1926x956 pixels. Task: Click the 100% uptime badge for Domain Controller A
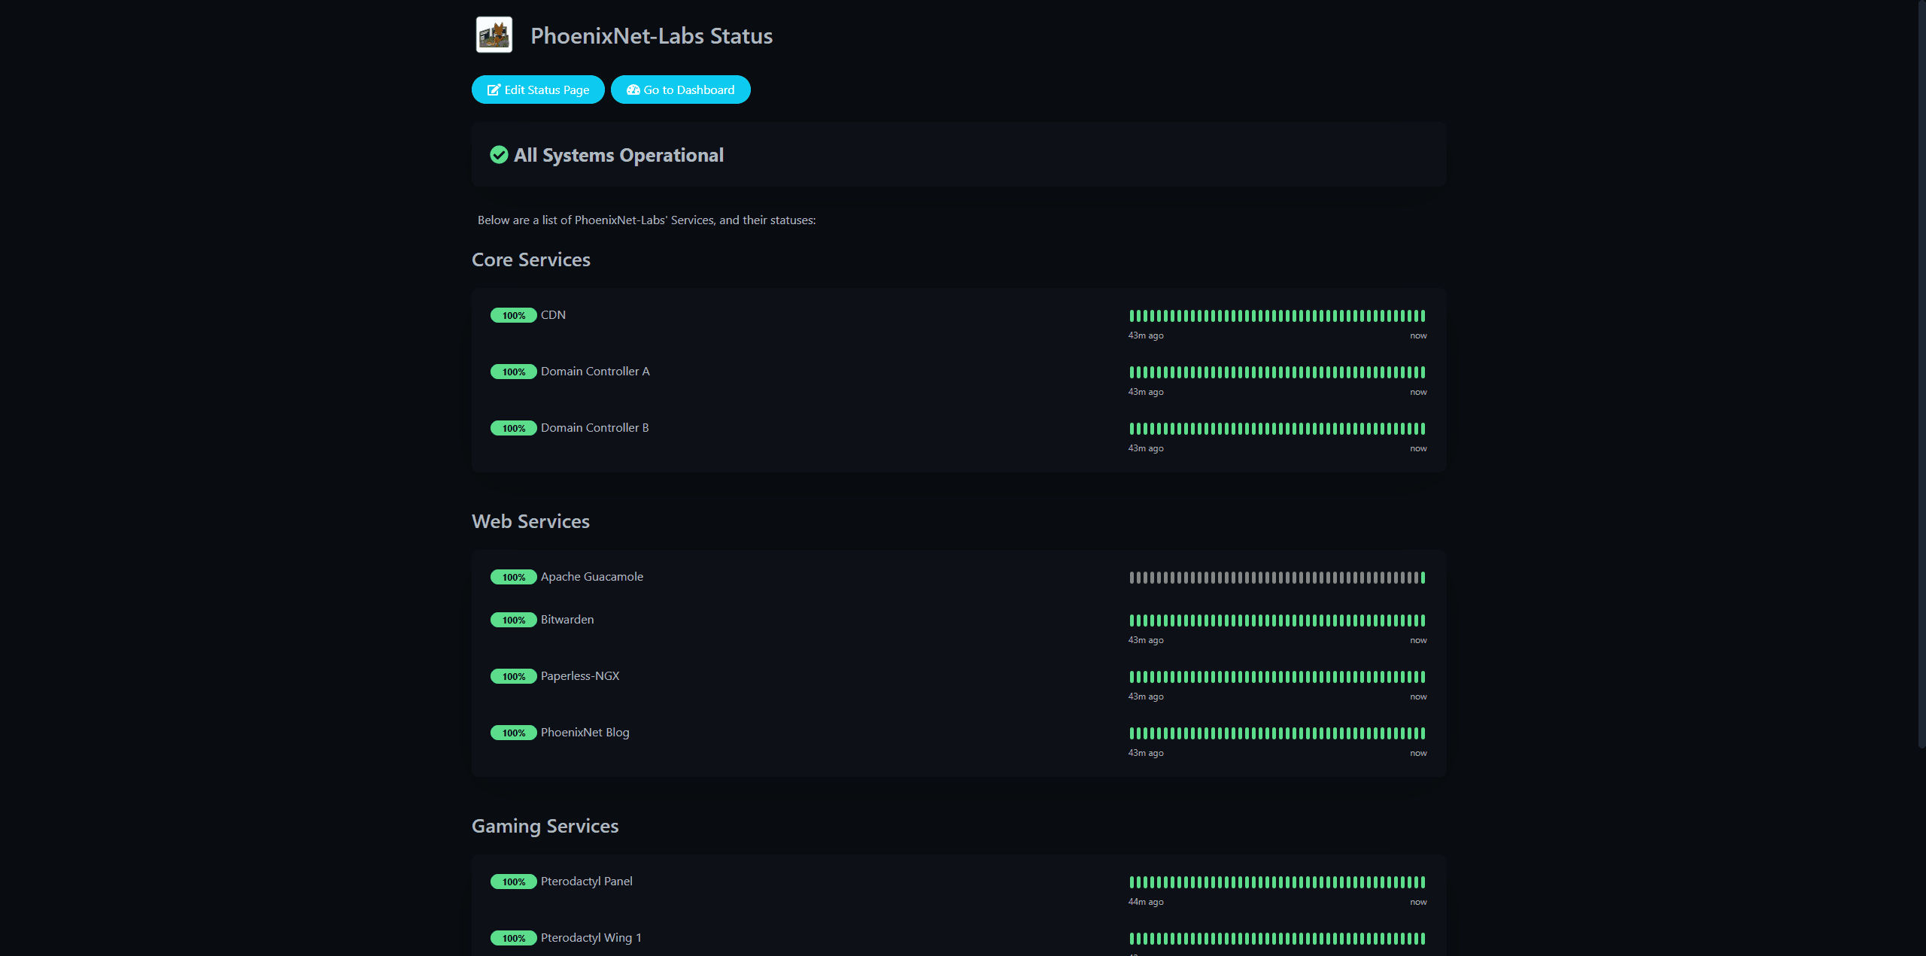tap(513, 372)
